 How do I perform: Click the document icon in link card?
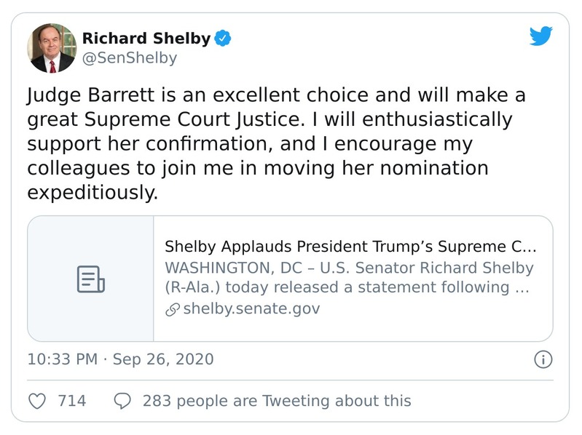(90, 279)
